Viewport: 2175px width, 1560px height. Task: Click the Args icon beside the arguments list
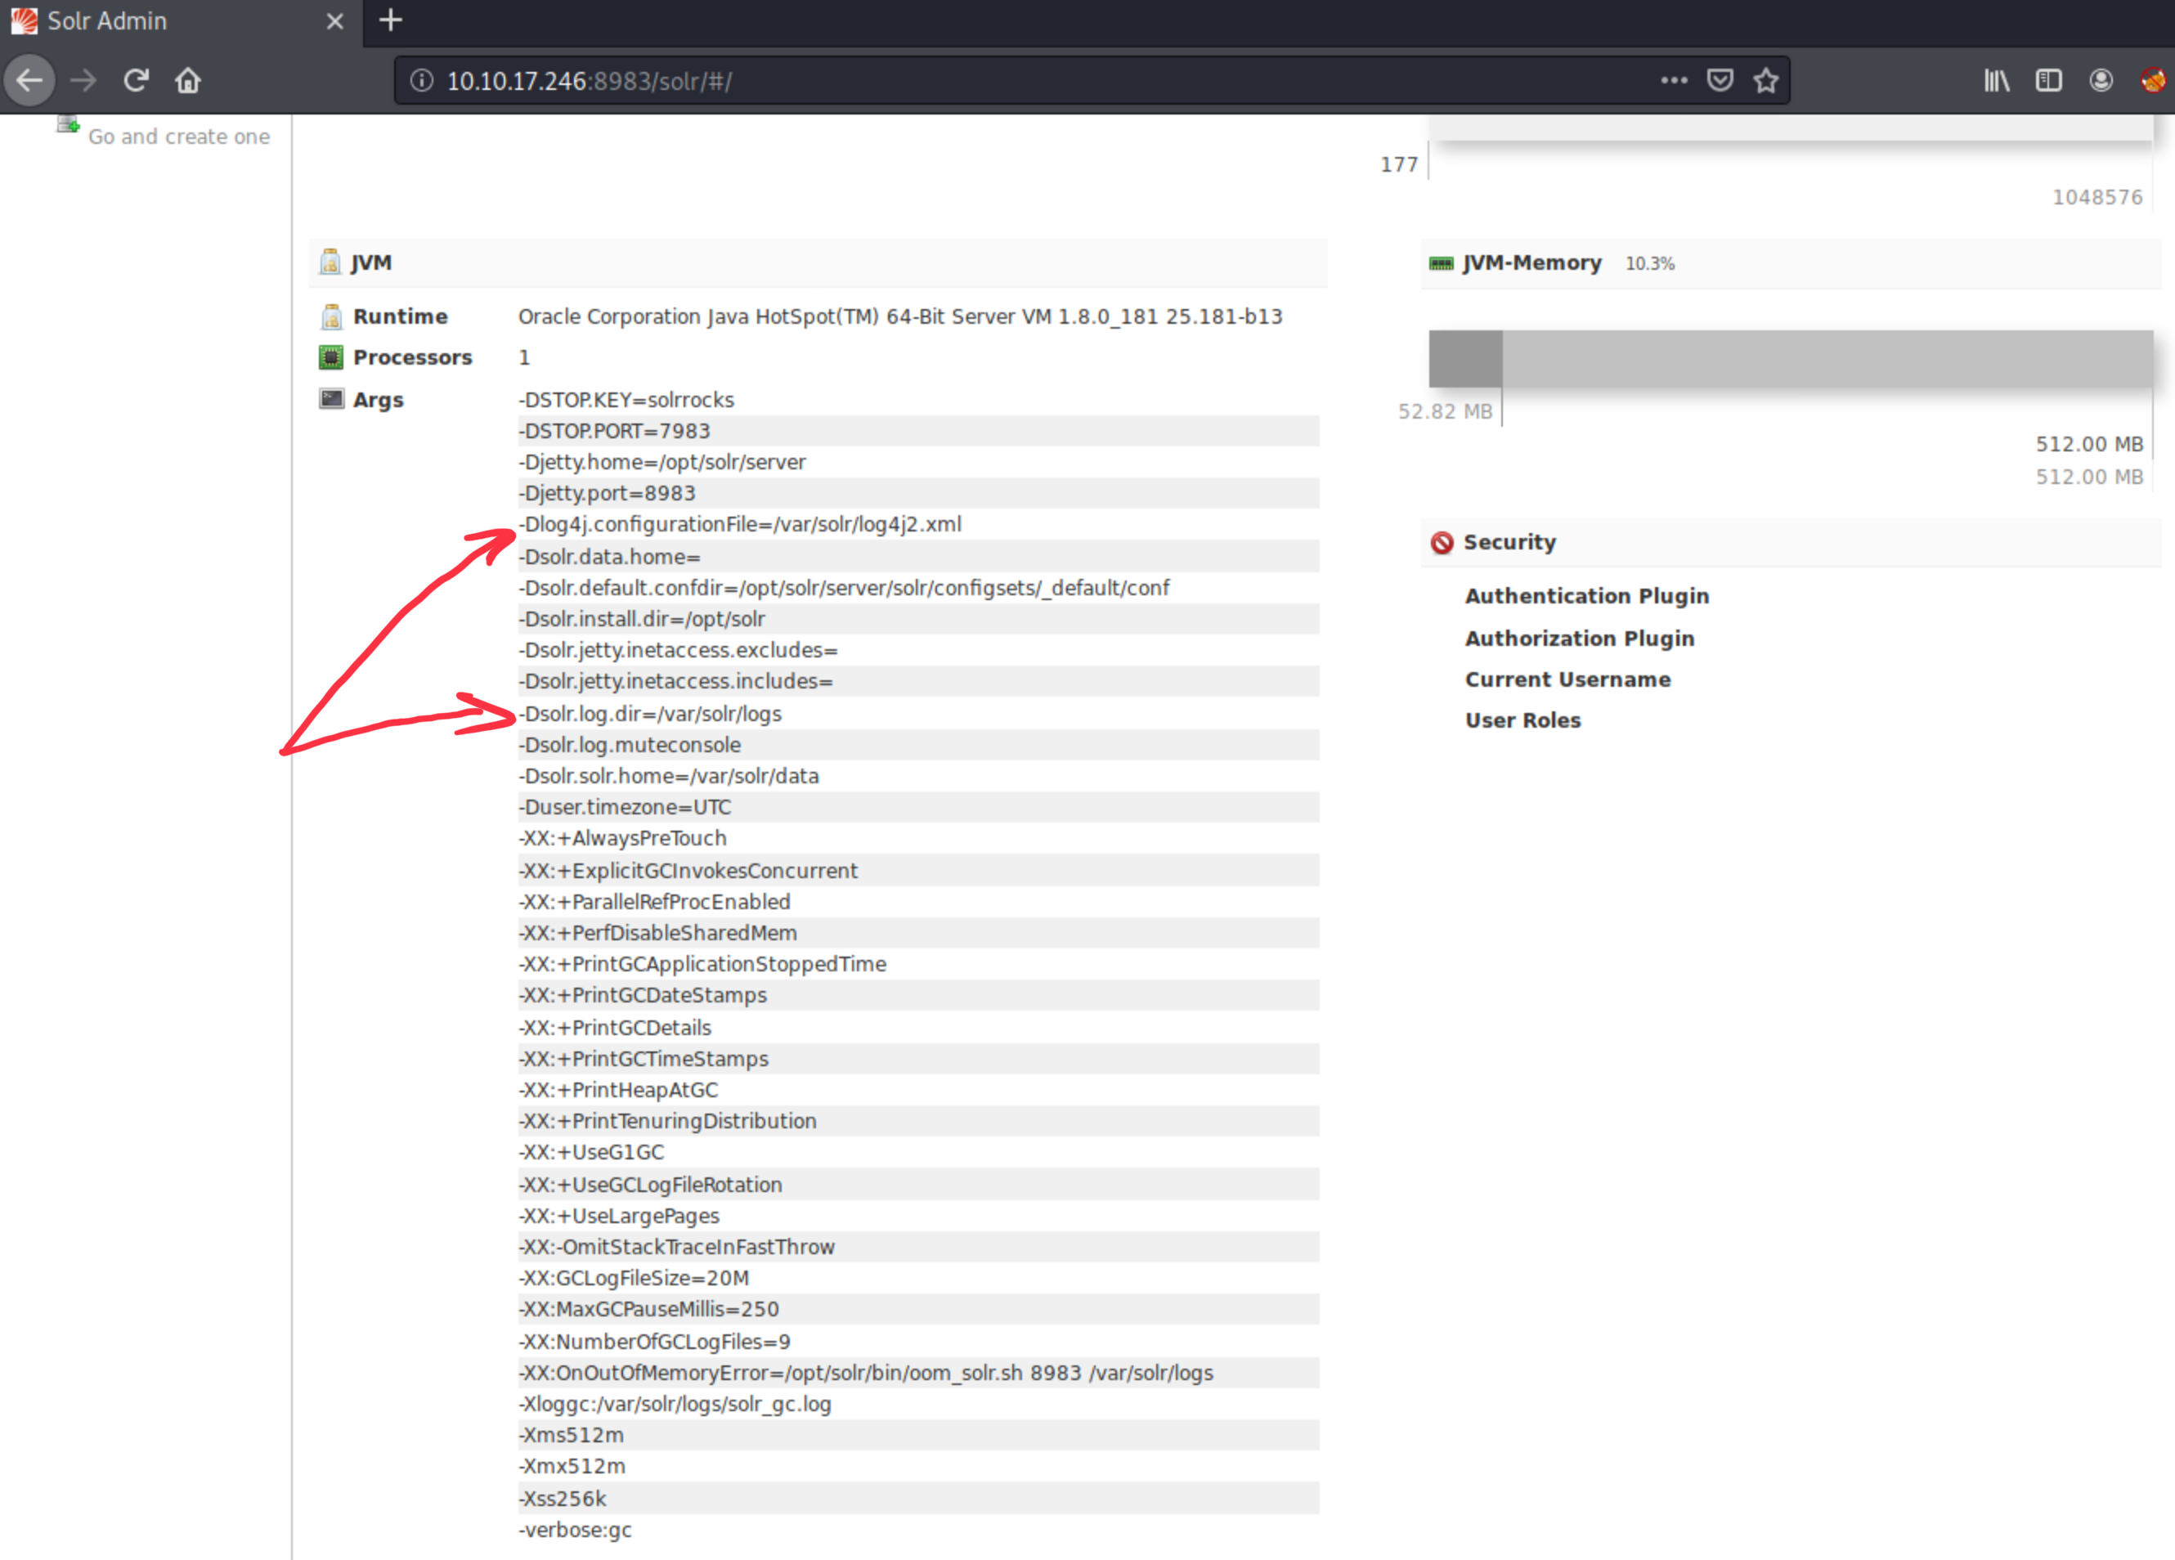[x=330, y=399]
